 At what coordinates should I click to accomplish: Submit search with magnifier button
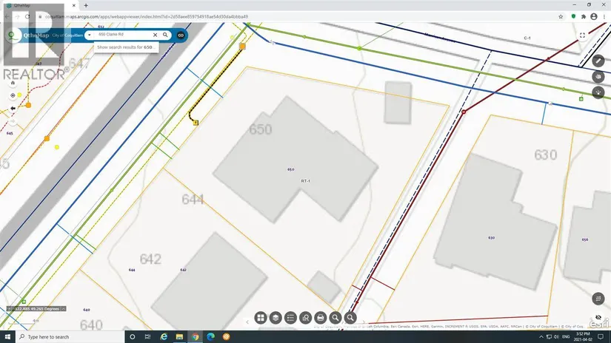165,35
